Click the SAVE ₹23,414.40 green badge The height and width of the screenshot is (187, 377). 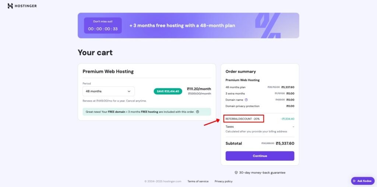[x=168, y=91]
